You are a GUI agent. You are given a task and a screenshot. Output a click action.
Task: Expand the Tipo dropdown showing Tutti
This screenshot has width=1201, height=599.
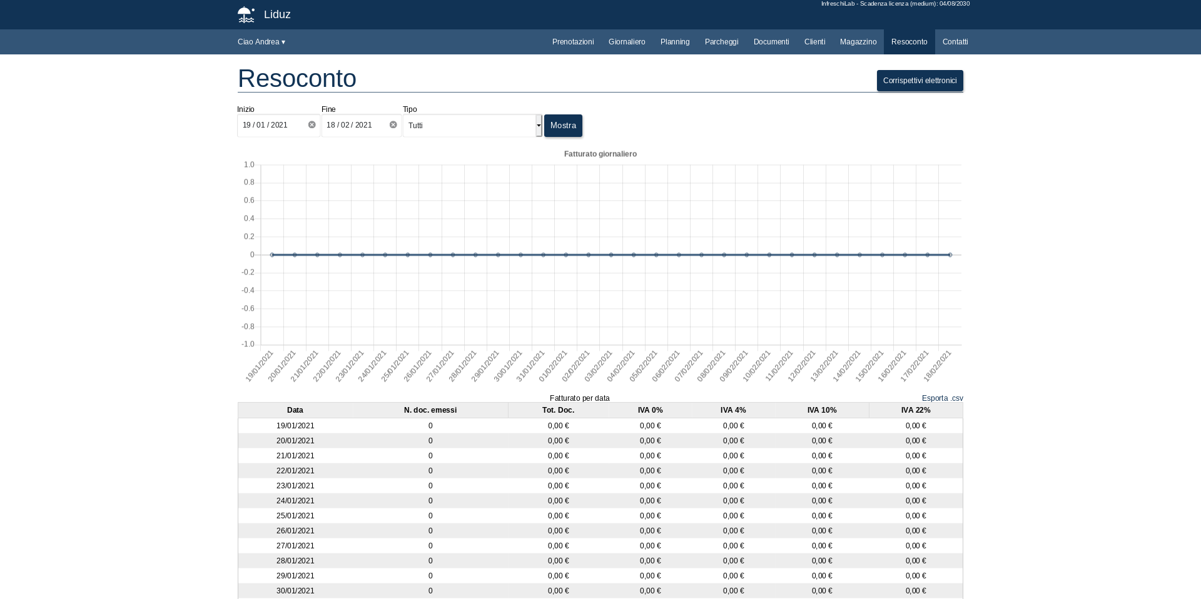pyautogui.click(x=472, y=126)
